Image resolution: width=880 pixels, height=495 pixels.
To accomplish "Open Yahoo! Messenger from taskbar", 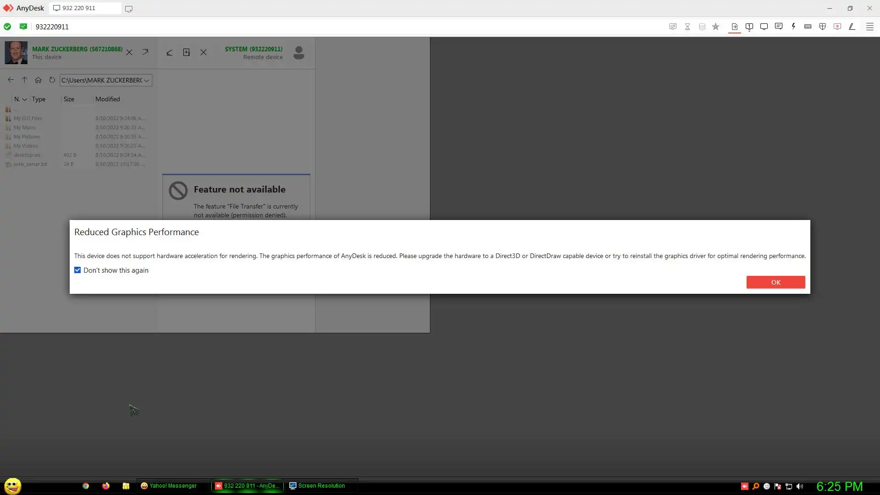I will (x=169, y=486).
